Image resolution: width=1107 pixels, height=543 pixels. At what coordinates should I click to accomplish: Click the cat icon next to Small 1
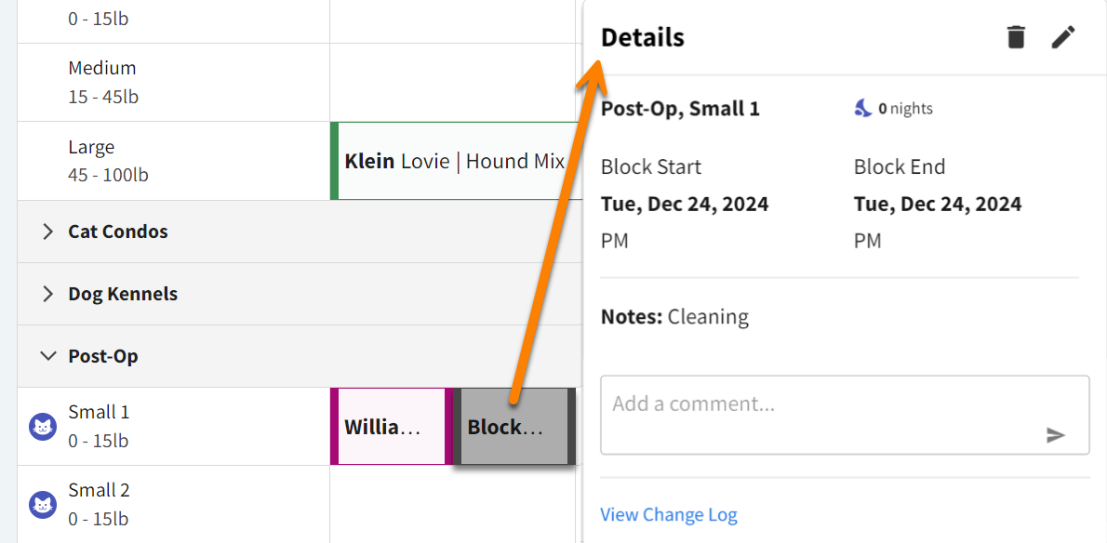[43, 426]
